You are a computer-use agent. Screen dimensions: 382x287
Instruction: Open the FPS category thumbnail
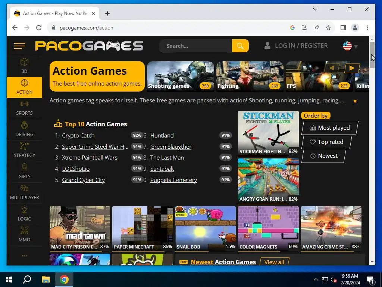coord(319,76)
